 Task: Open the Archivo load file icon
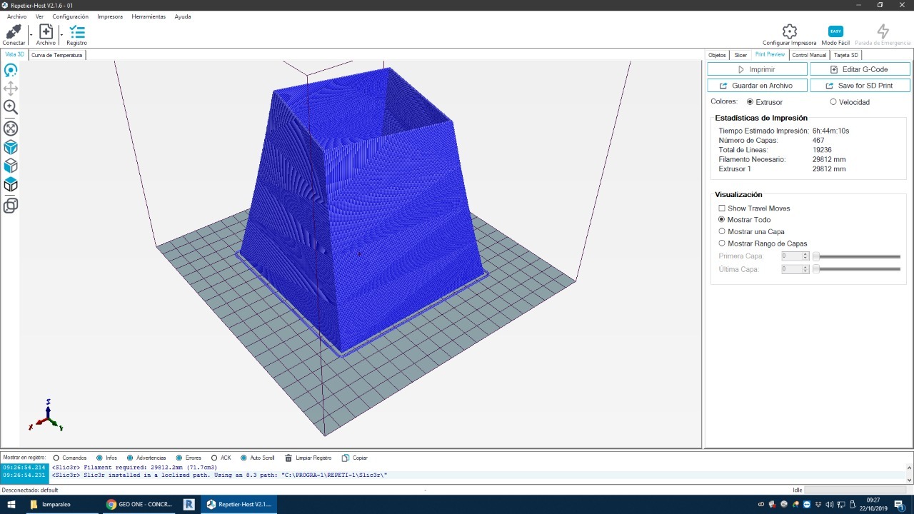pyautogui.click(x=46, y=31)
